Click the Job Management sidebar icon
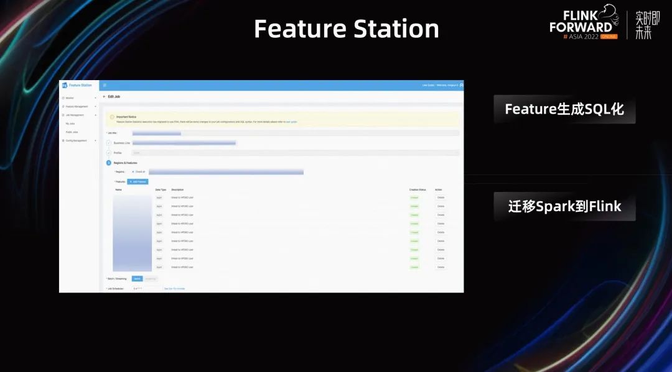Screen dimensions: 672x372 point(63,115)
